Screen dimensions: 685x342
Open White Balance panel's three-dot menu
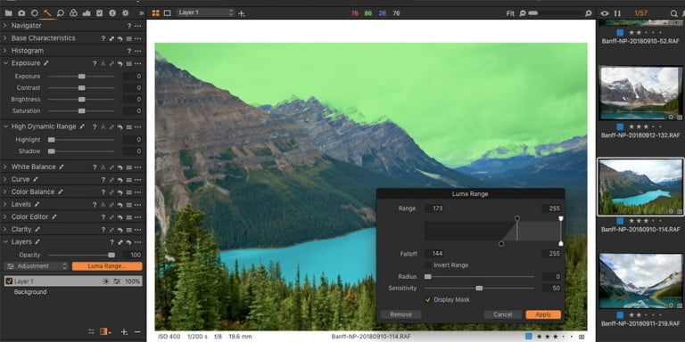[x=138, y=167]
